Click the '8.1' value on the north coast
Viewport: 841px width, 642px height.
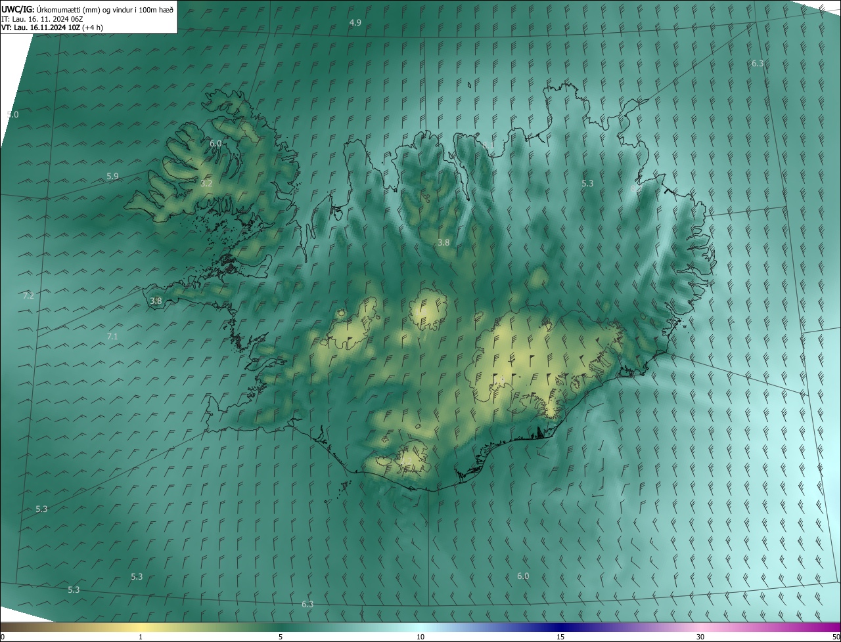pos(487,144)
